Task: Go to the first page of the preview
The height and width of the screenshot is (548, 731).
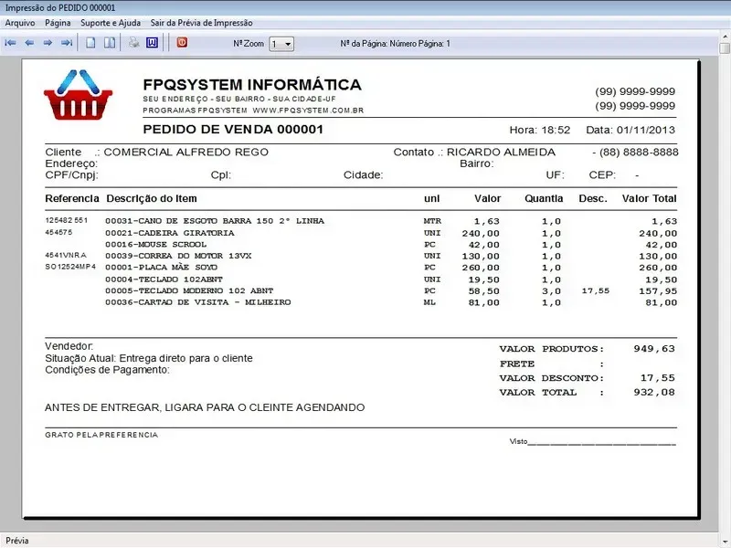Action: click(x=11, y=43)
